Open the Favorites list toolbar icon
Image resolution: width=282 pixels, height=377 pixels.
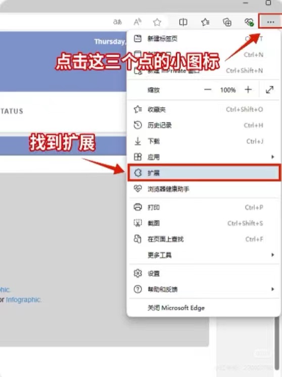coord(205,22)
